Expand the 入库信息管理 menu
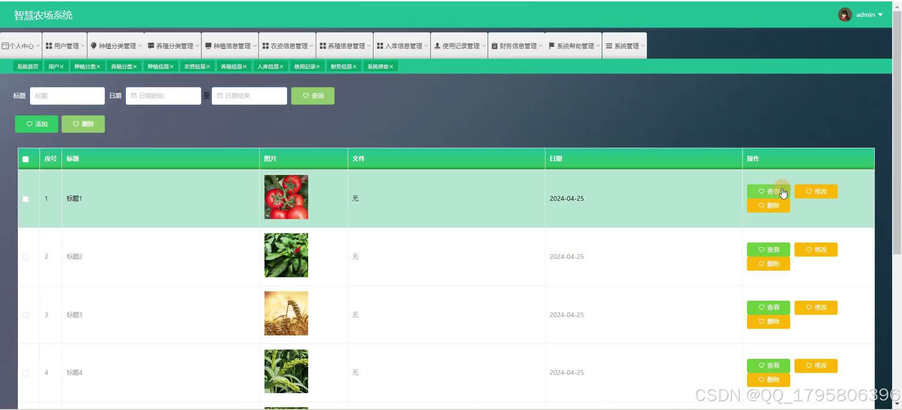The image size is (902, 410). pyautogui.click(x=402, y=46)
